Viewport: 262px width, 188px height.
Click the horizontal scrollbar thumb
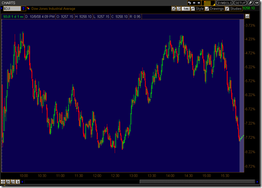tap(198, 182)
